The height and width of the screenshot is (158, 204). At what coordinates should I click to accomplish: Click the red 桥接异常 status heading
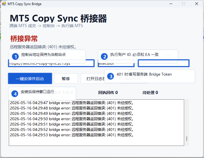pyautogui.click(x=24, y=39)
